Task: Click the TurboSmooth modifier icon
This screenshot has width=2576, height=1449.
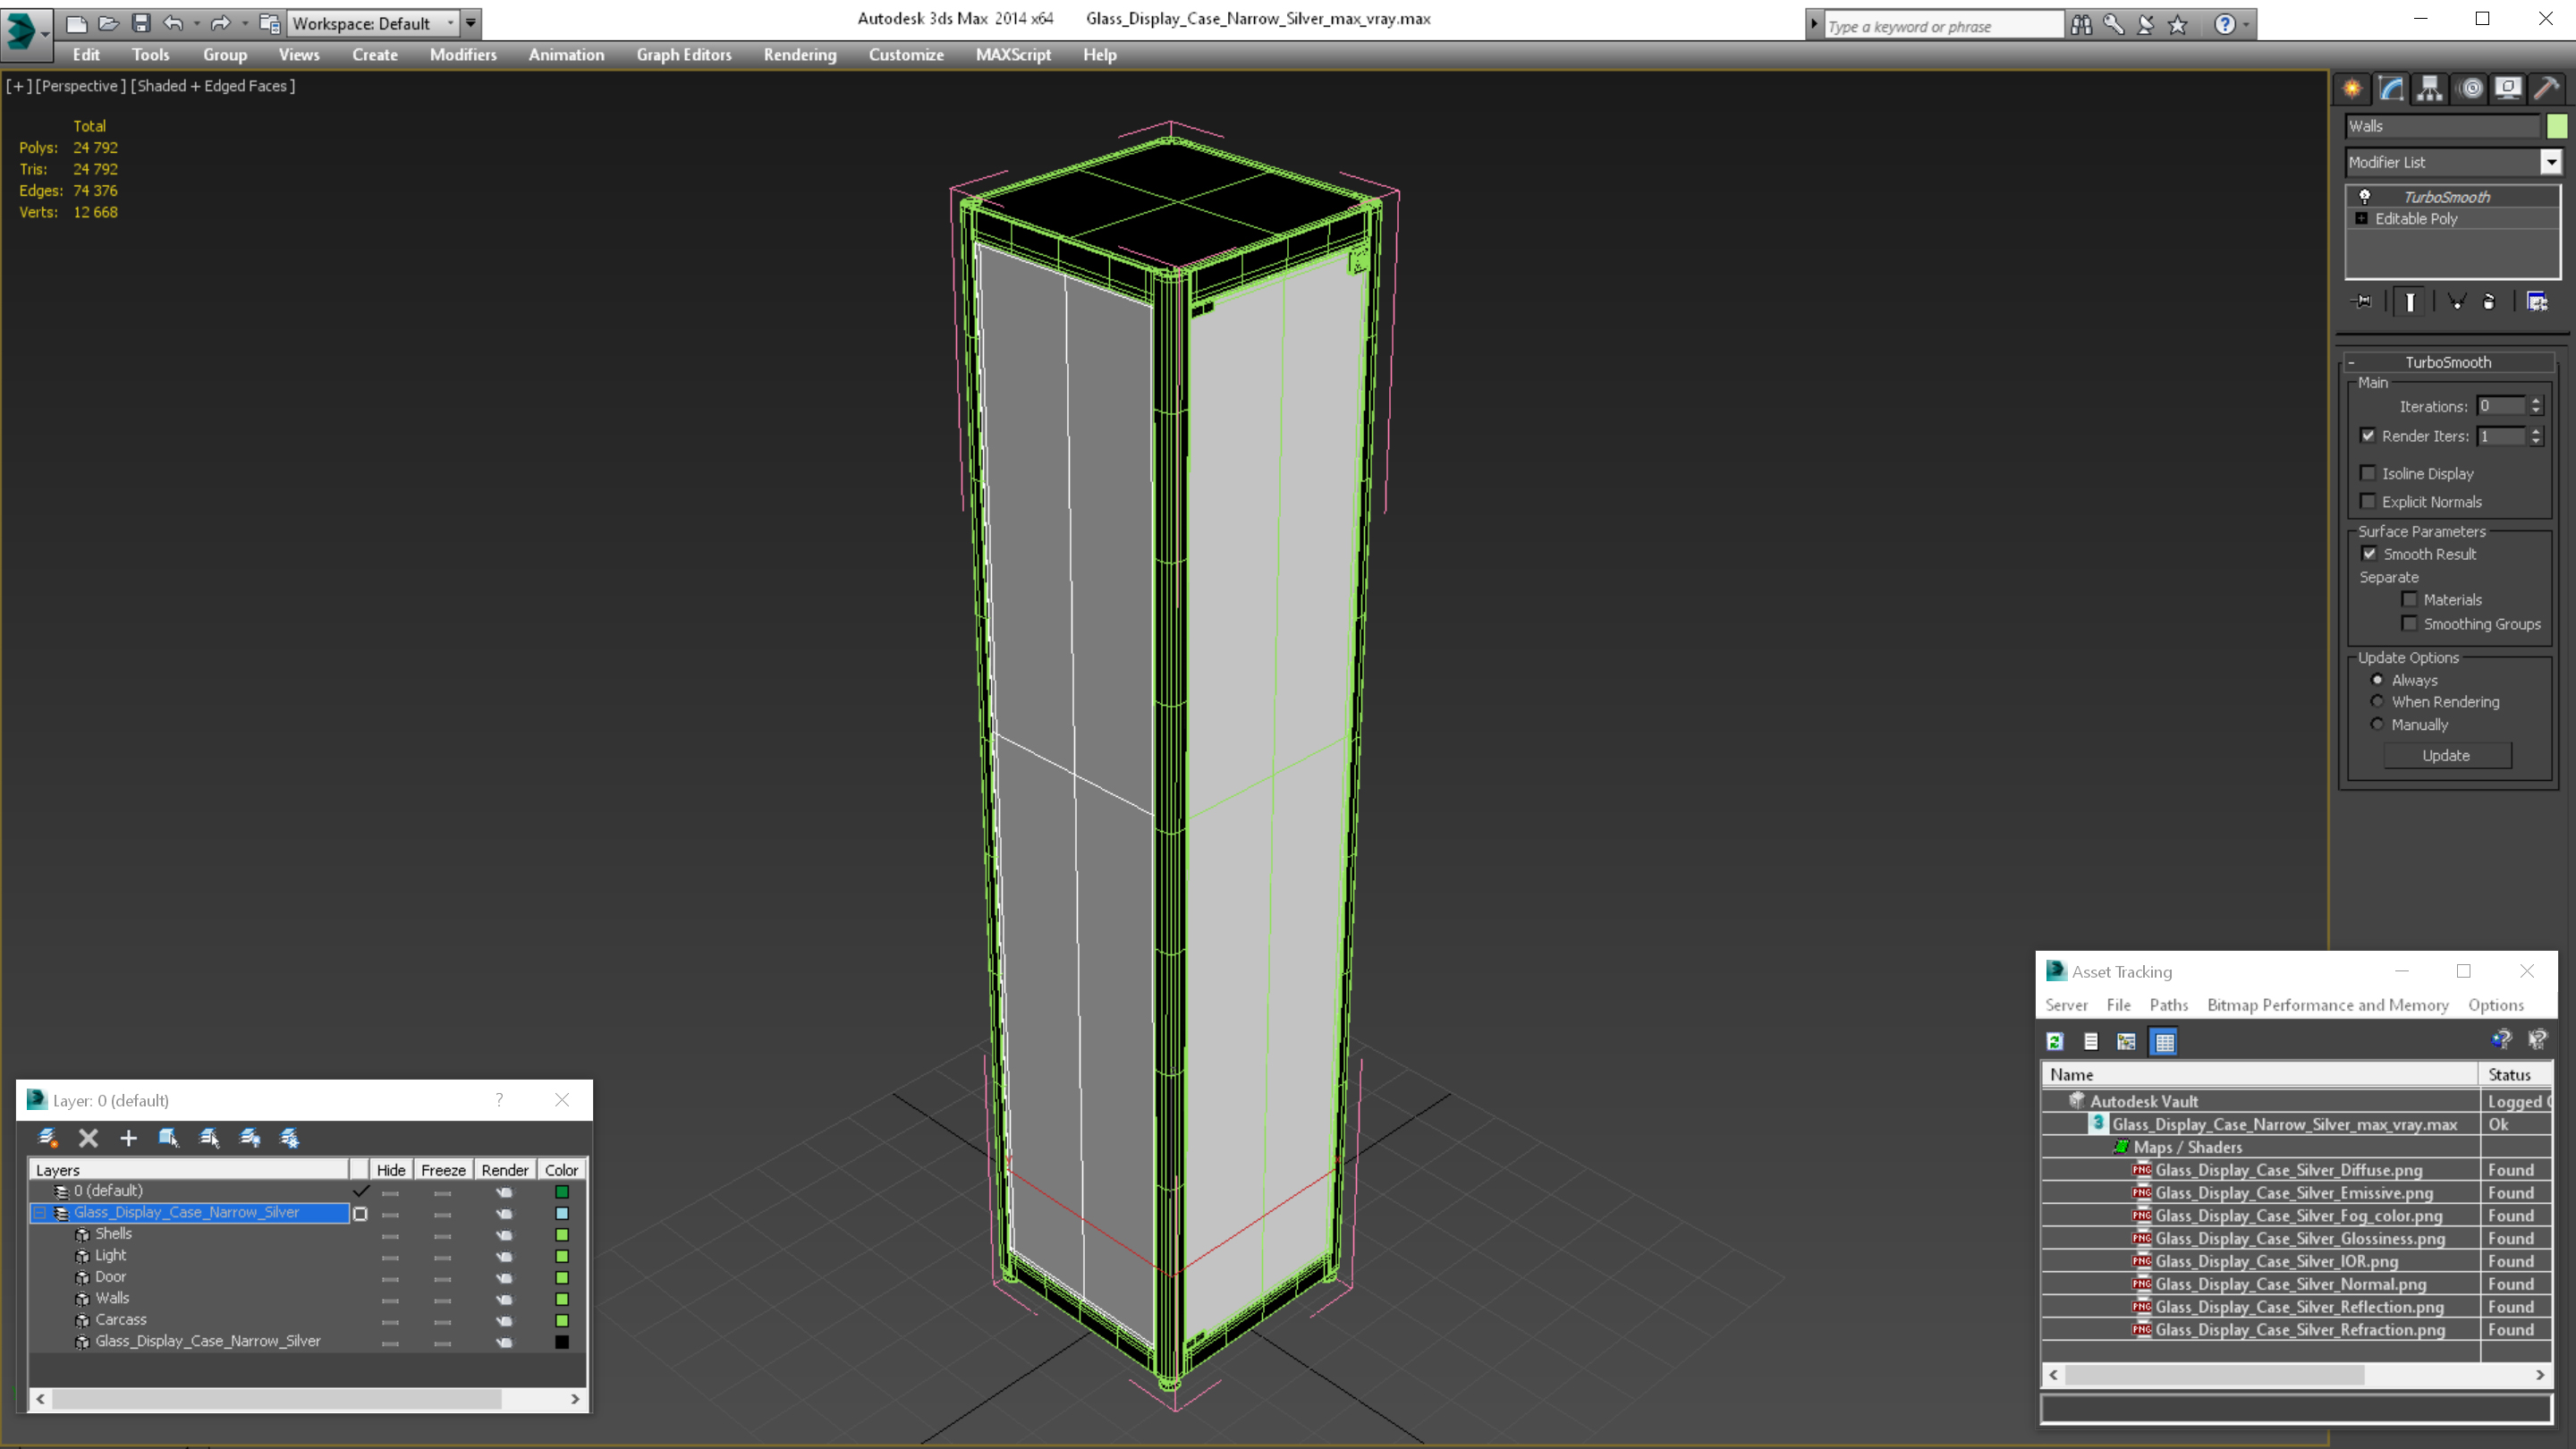Action: point(2362,197)
